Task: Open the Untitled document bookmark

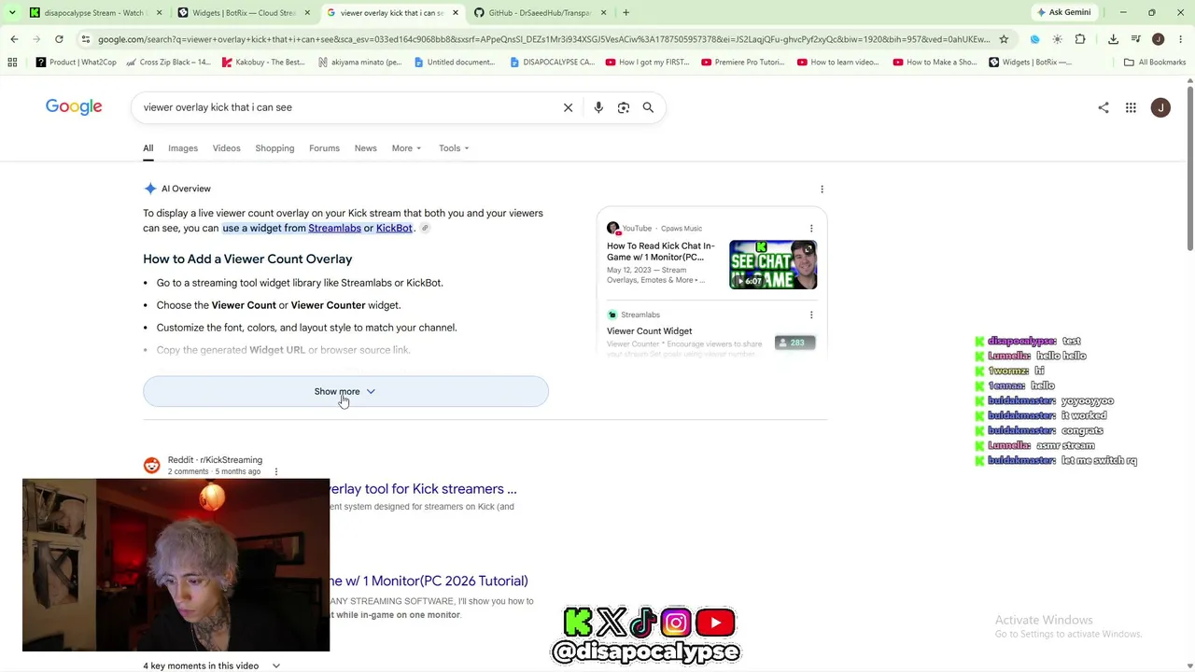Action: [455, 63]
